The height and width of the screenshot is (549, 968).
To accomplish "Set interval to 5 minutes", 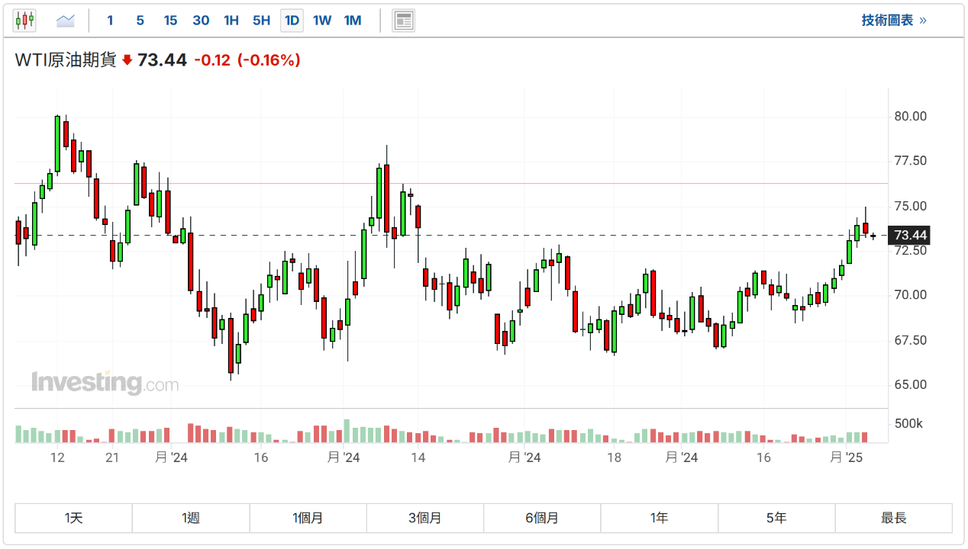I will pos(140,21).
